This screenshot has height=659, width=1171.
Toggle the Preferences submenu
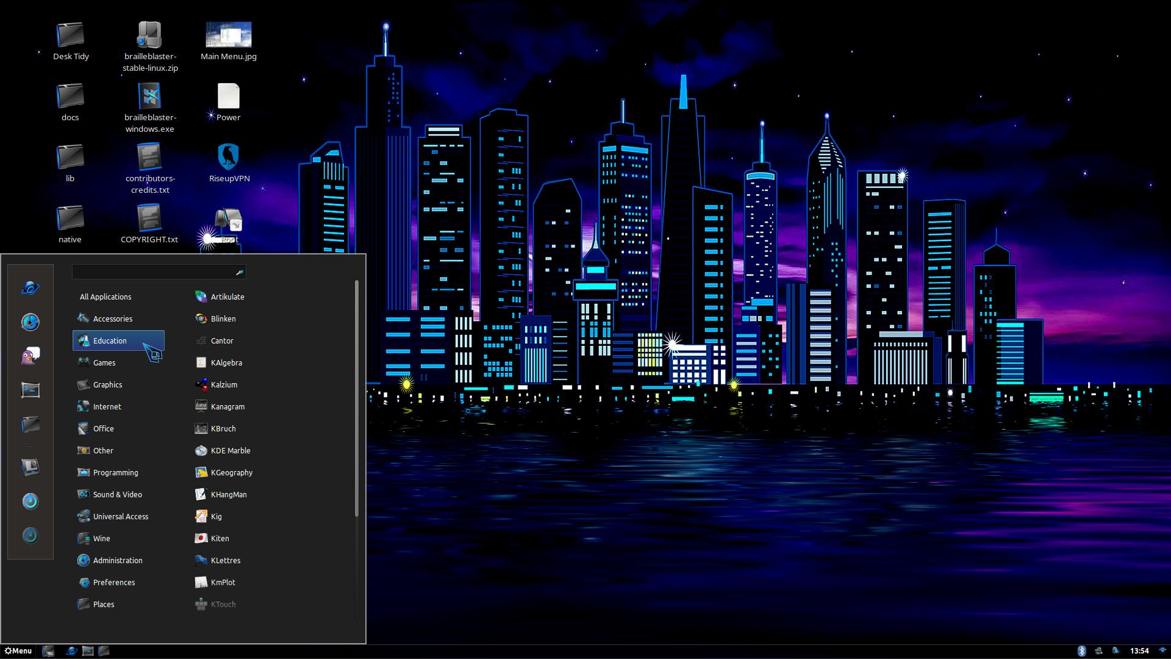click(113, 582)
